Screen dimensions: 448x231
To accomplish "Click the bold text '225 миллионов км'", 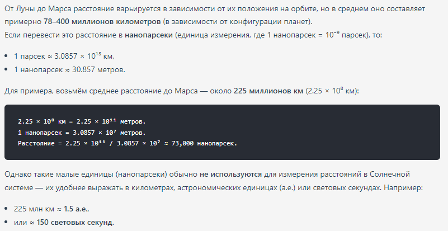I will point(268,91).
